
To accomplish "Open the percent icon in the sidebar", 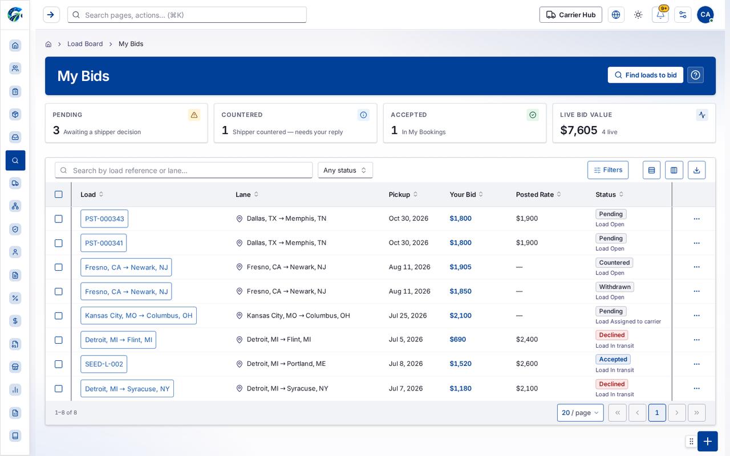I will 15,298.
